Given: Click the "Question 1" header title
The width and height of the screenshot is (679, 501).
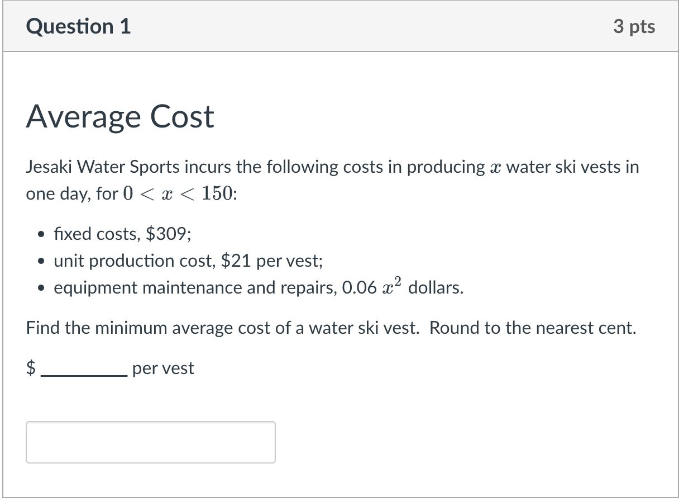Looking at the screenshot, I should [x=78, y=27].
